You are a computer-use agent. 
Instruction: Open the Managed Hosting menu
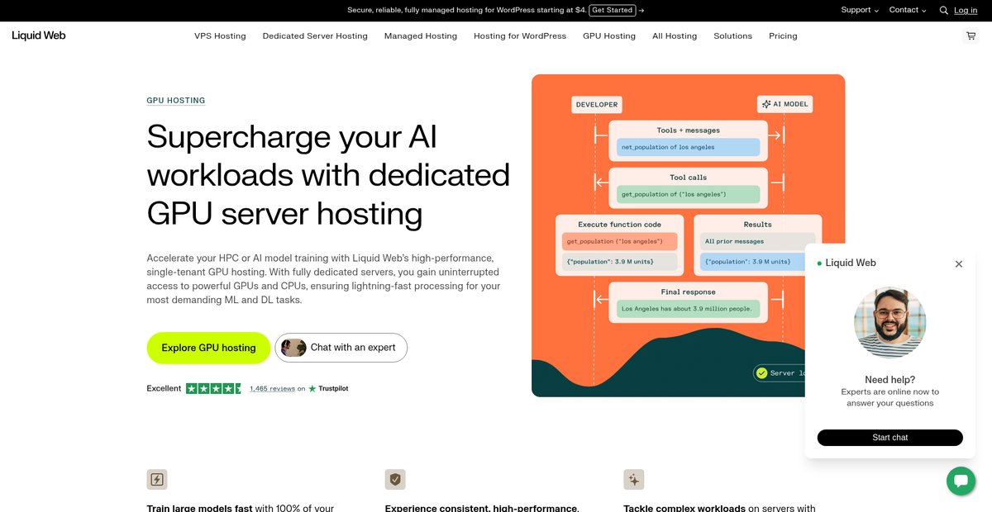point(421,36)
